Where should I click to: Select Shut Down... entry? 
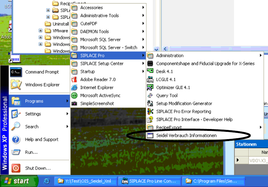coord(40,168)
